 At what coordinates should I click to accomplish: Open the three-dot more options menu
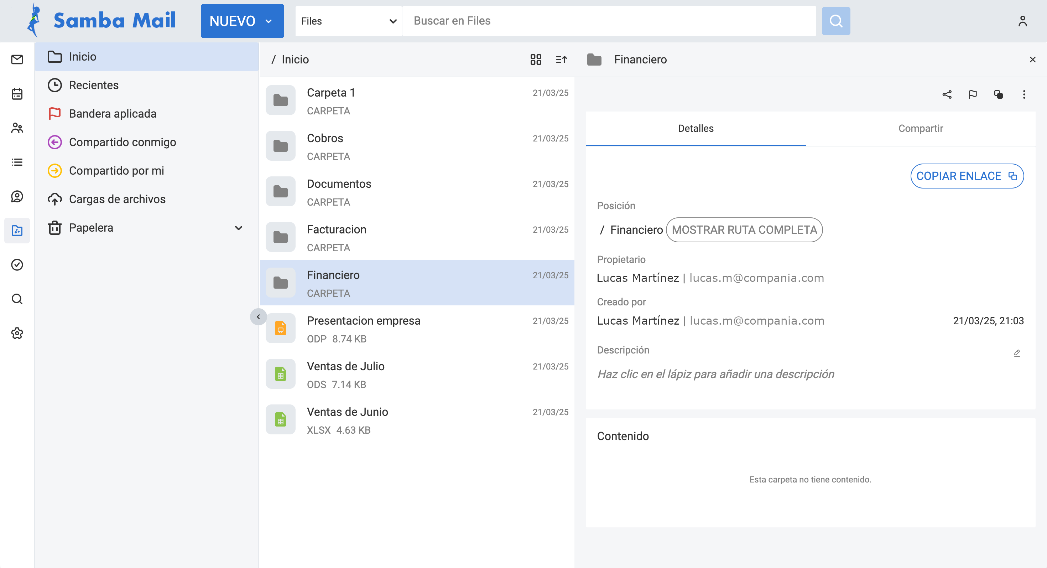click(x=1024, y=95)
